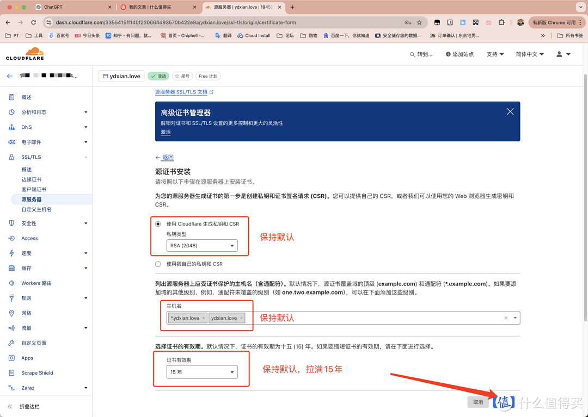The height and width of the screenshot is (417, 588).
Task: Open the 私钥类型 RSA (2048) dropdown
Action: tap(201, 246)
